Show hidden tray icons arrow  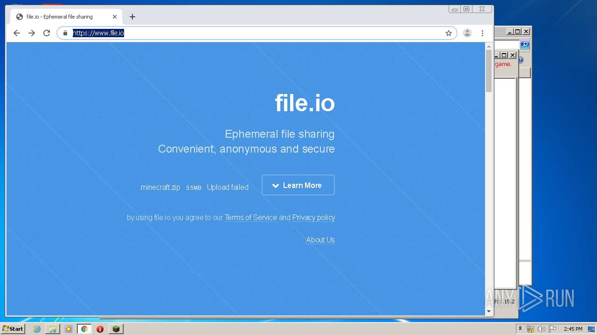pos(520,329)
